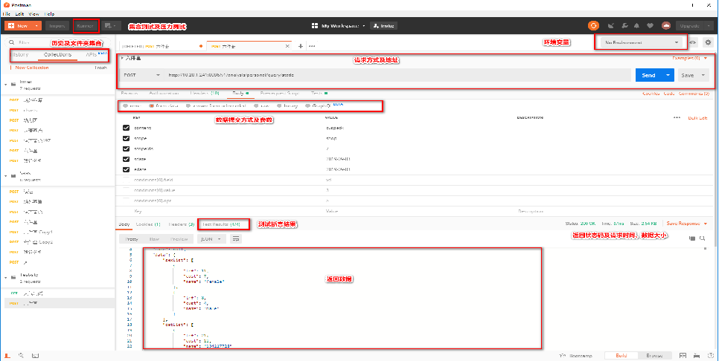The image size is (719, 361).
Task: Open the My Workspace grid icon
Action: pos(315,26)
